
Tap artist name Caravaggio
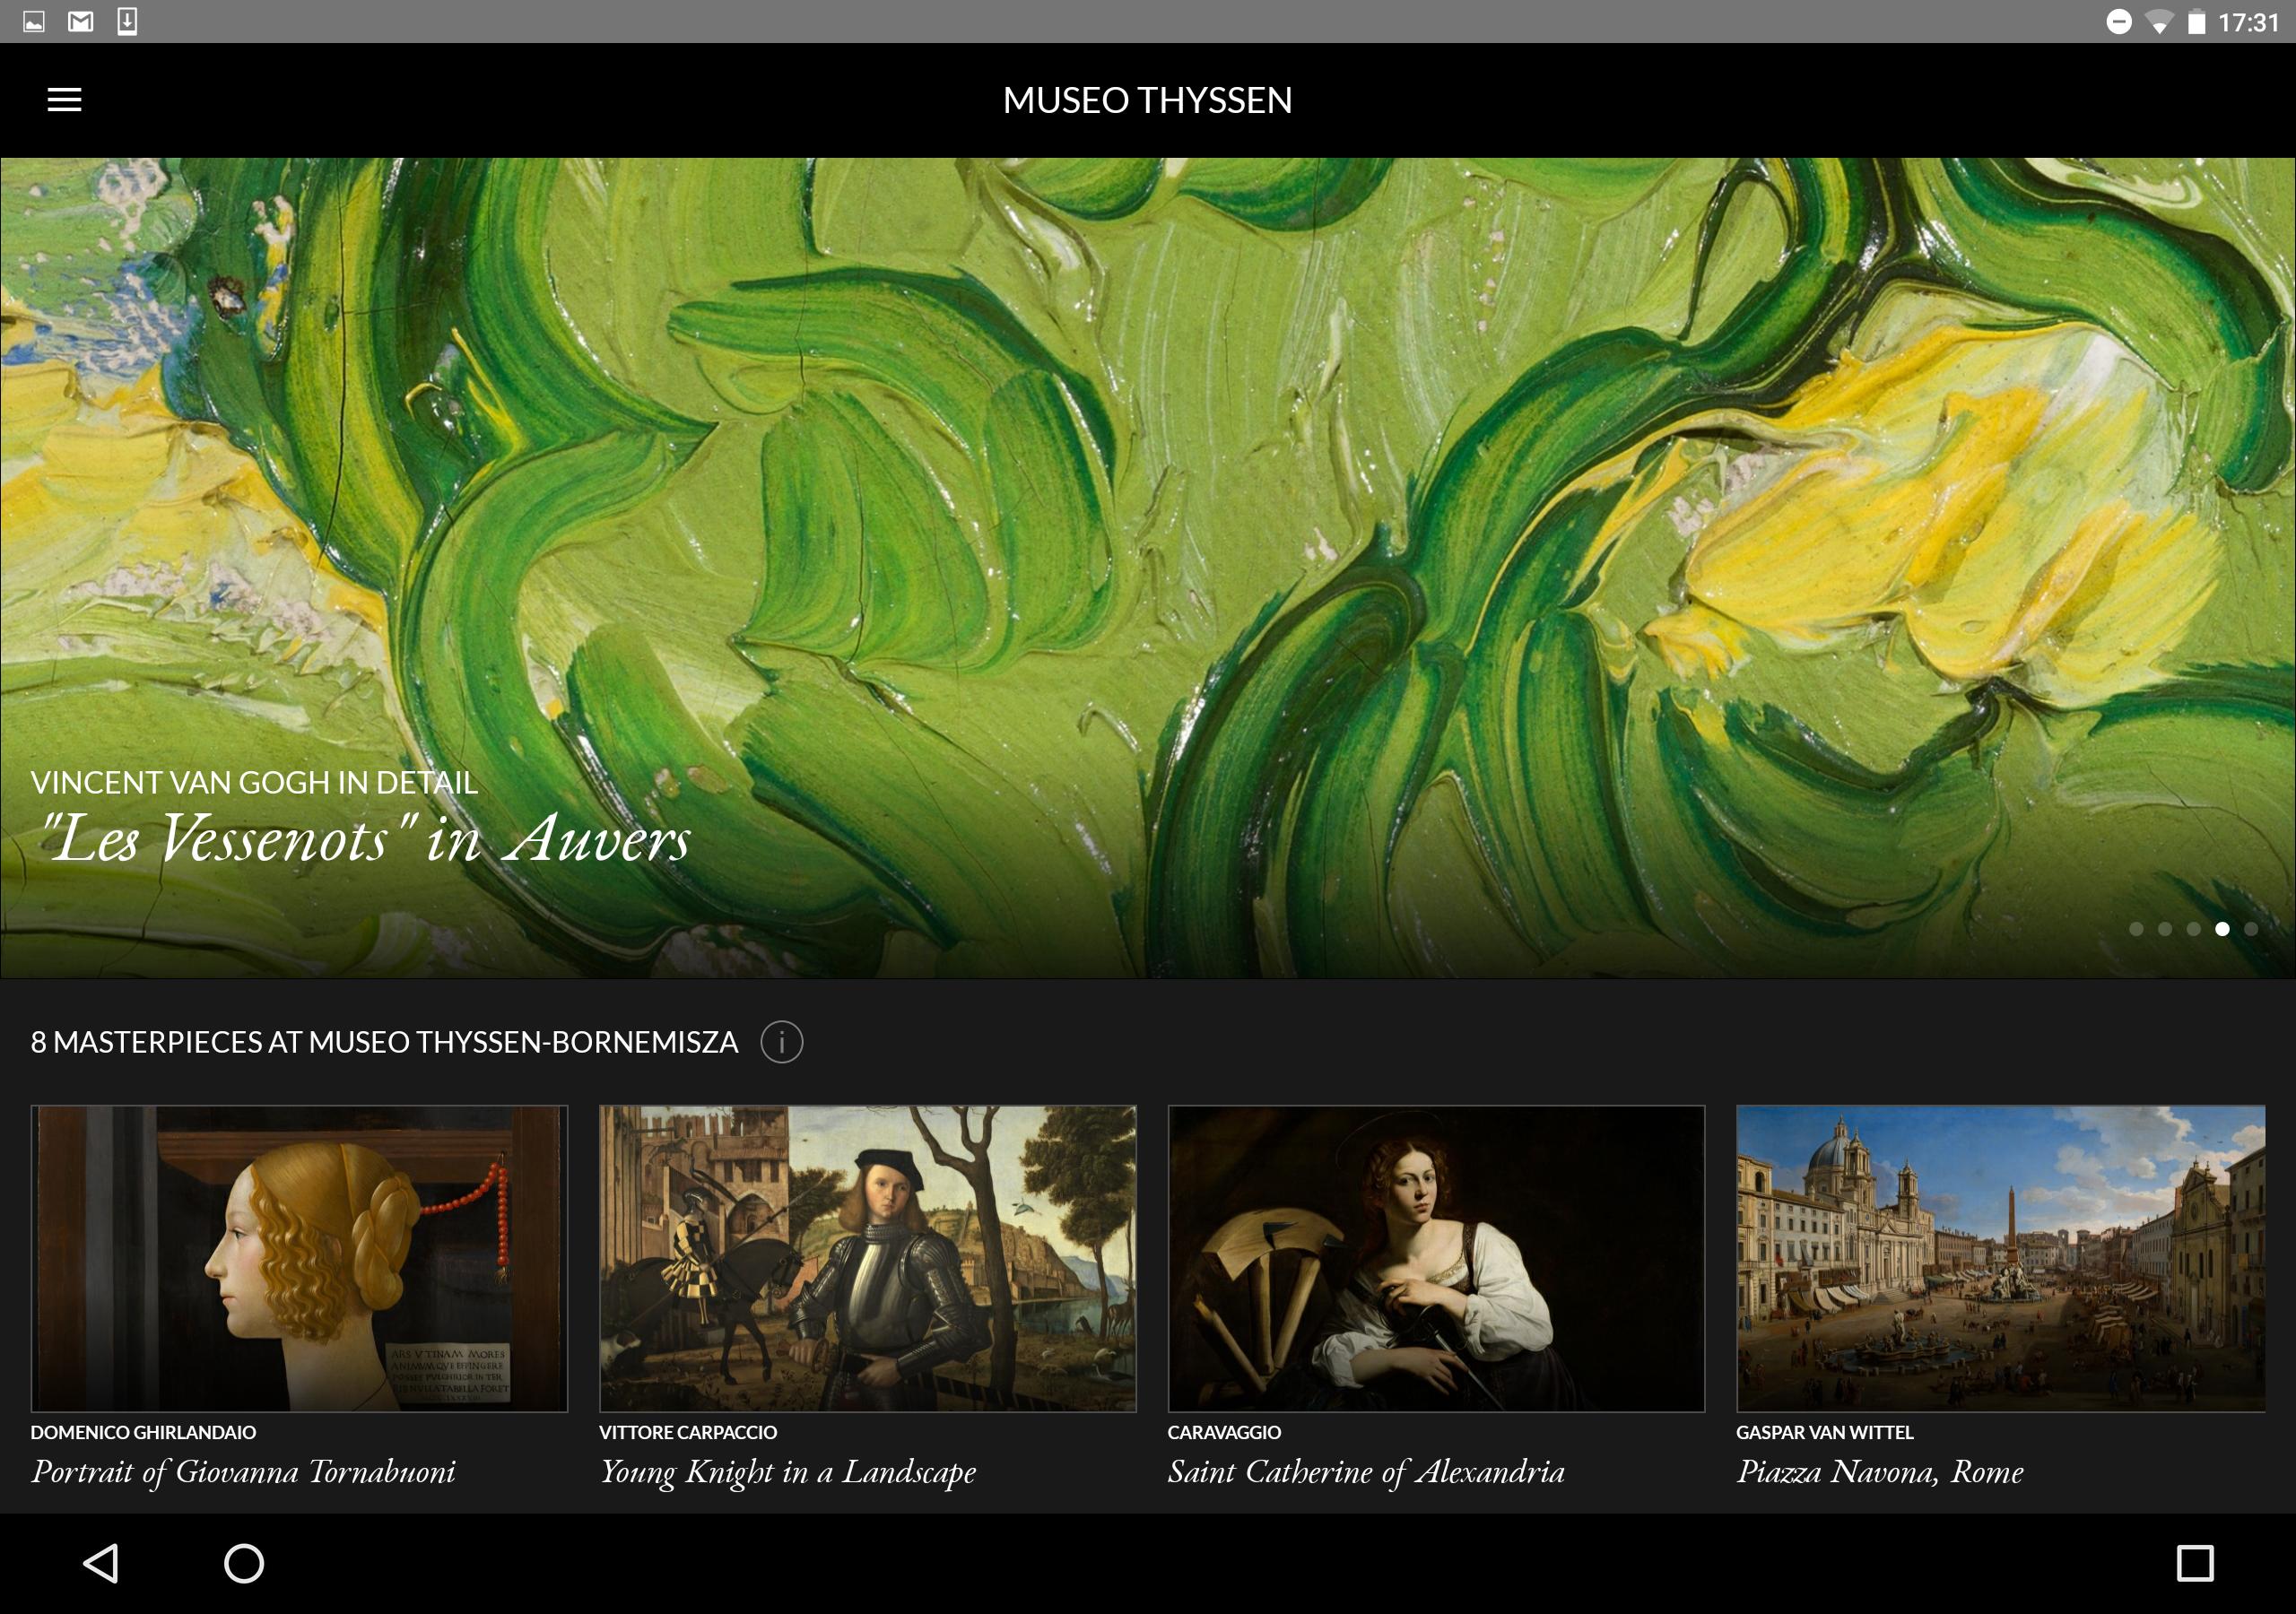coord(1224,1432)
